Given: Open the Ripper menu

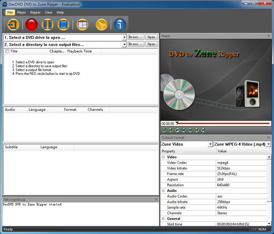Looking at the screenshot, I should pos(35,12).
